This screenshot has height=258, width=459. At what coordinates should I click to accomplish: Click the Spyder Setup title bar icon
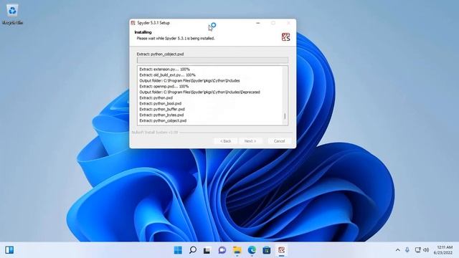click(133, 23)
